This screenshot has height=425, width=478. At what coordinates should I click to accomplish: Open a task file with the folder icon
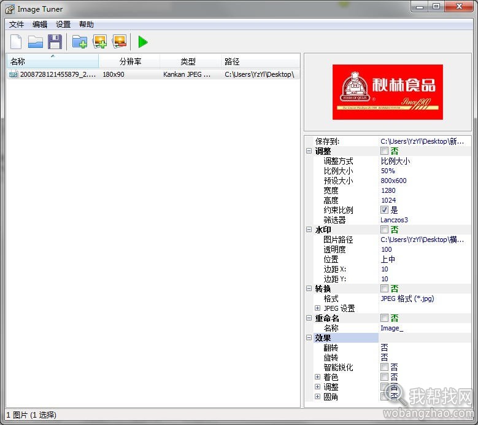point(36,42)
